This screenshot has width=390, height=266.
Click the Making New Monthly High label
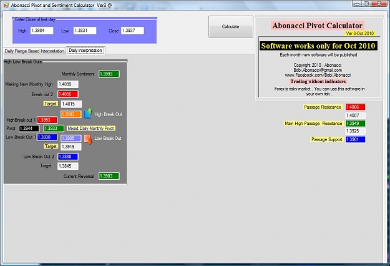point(29,84)
